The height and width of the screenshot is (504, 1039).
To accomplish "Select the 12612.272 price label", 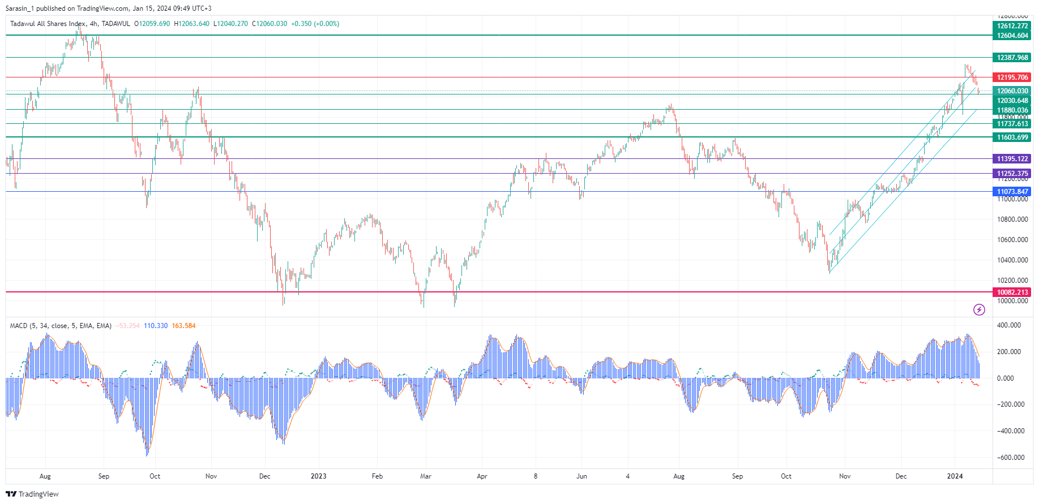I will (x=1012, y=26).
